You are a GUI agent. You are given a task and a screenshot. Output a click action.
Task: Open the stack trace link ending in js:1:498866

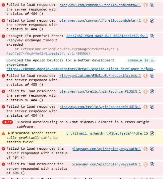(47, 53)
